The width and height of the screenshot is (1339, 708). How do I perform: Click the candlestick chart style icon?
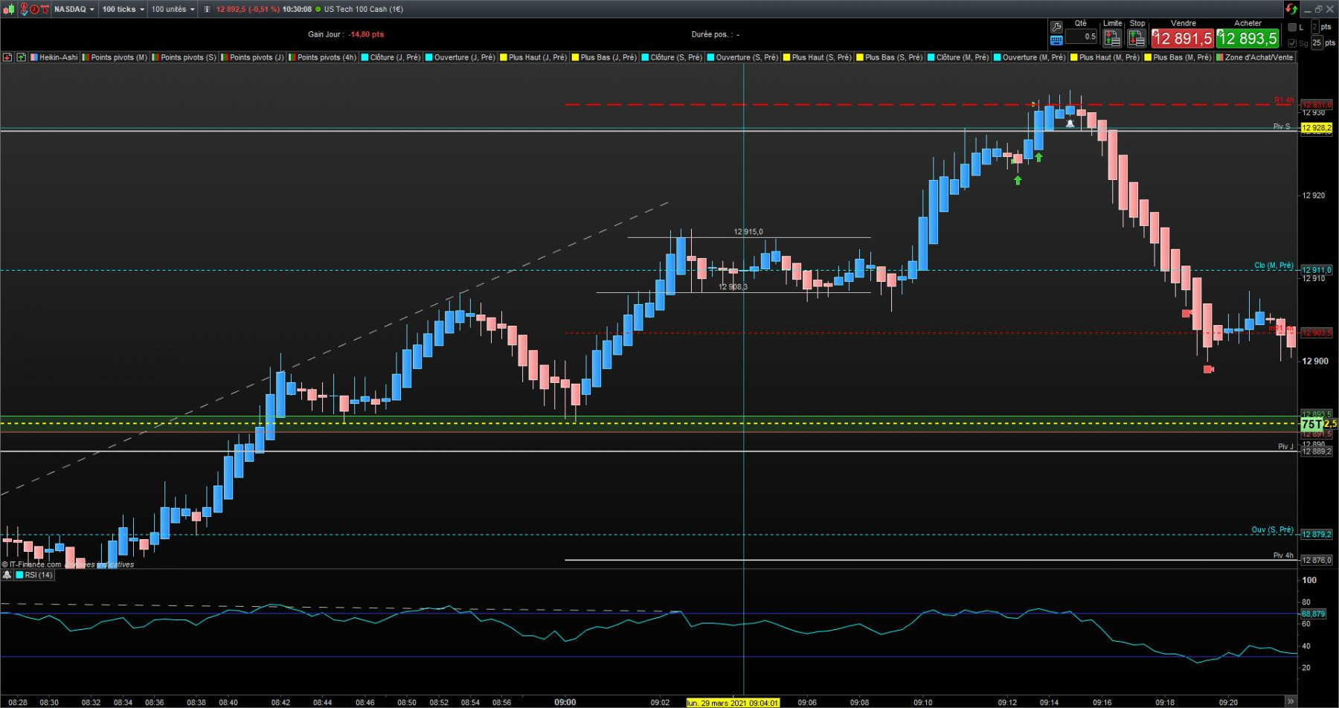point(10,9)
